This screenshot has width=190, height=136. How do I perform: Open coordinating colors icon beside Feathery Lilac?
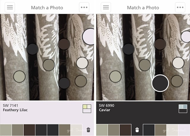tap(87, 109)
